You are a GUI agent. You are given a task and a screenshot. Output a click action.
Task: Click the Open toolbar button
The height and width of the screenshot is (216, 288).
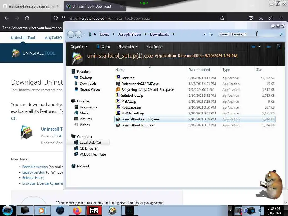coord(103,47)
